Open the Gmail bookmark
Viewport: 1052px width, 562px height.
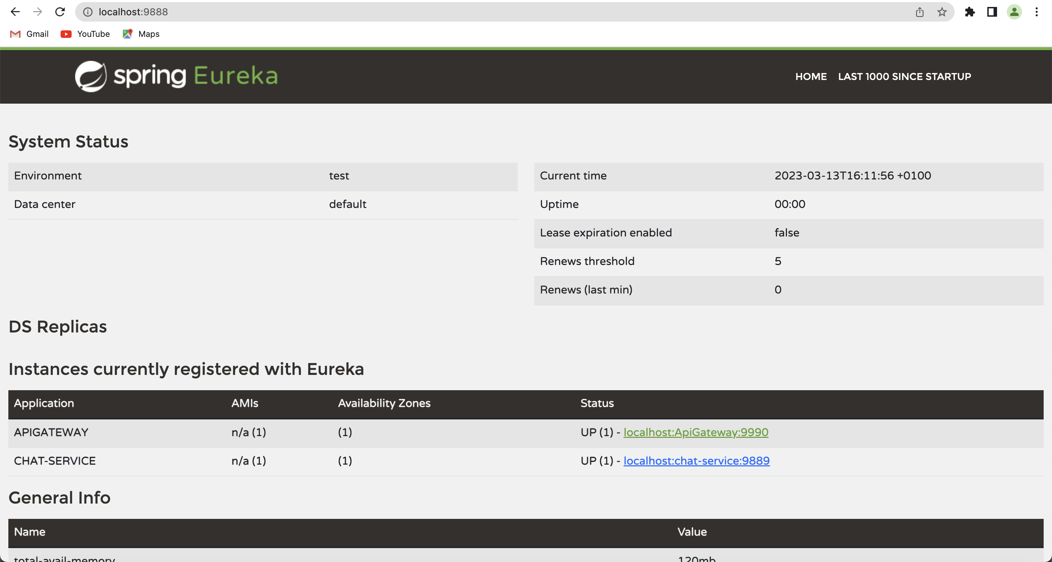click(30, 34)
